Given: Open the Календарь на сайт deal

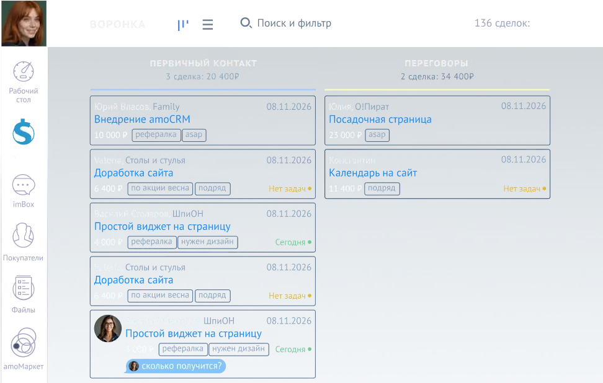Looking at the screenshot, I should (x=373, y=173).
